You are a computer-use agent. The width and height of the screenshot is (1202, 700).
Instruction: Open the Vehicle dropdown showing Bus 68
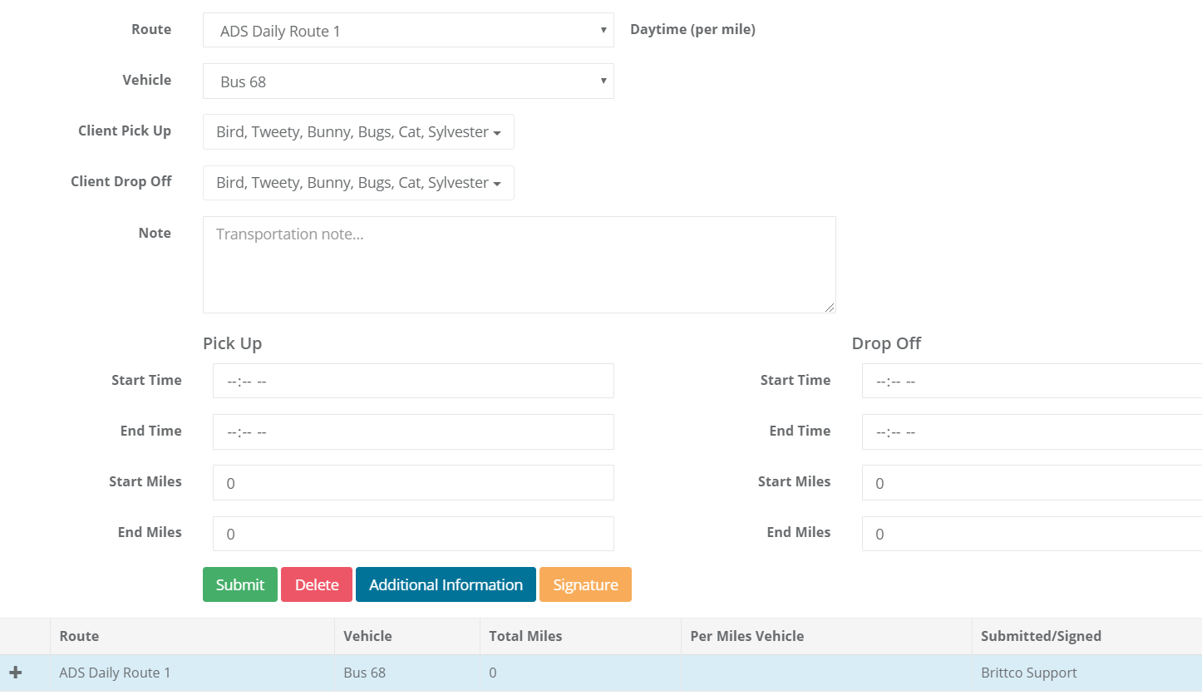coord(407,81)
